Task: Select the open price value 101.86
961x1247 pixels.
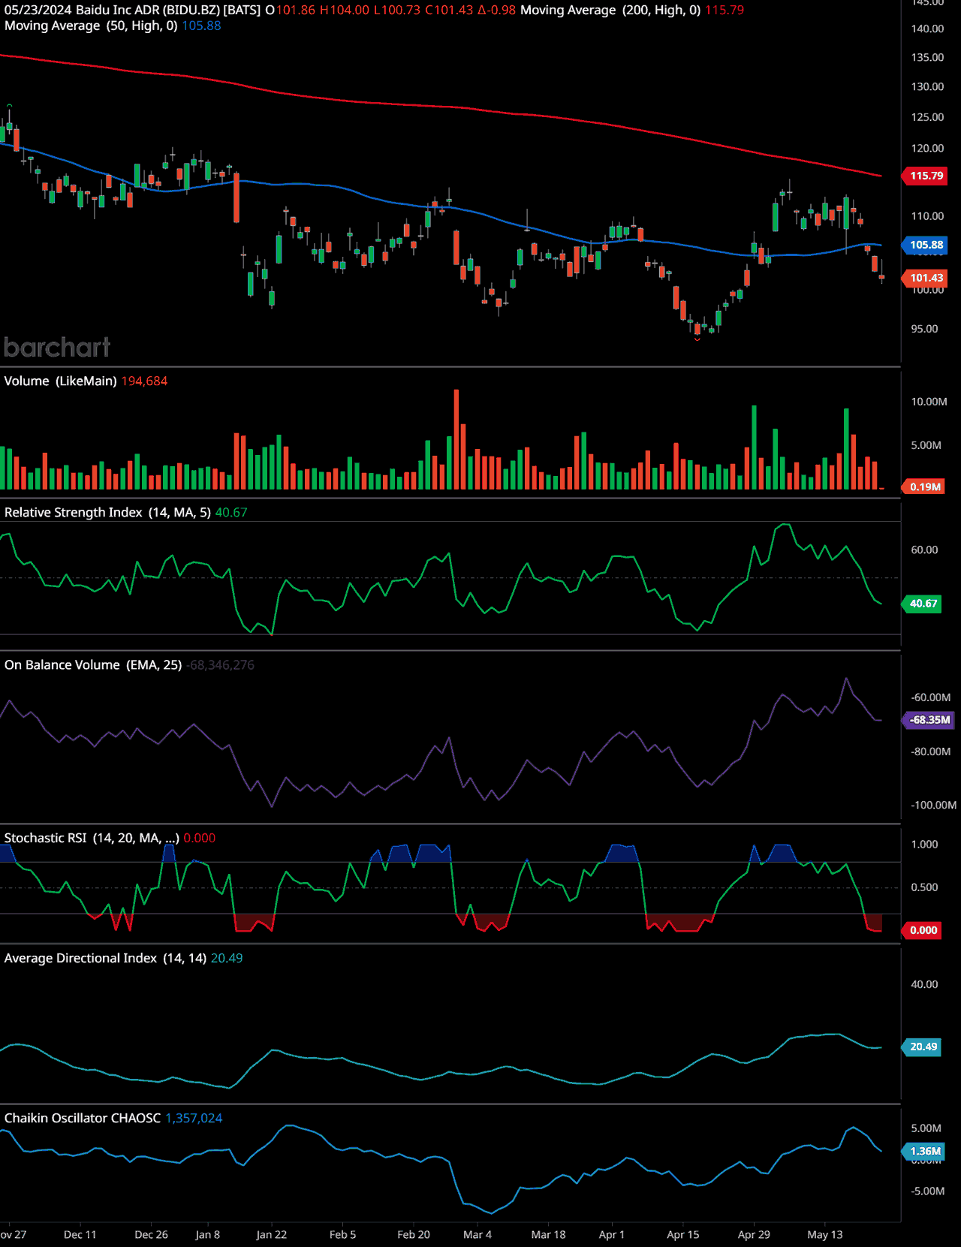Action: (296, 10)
